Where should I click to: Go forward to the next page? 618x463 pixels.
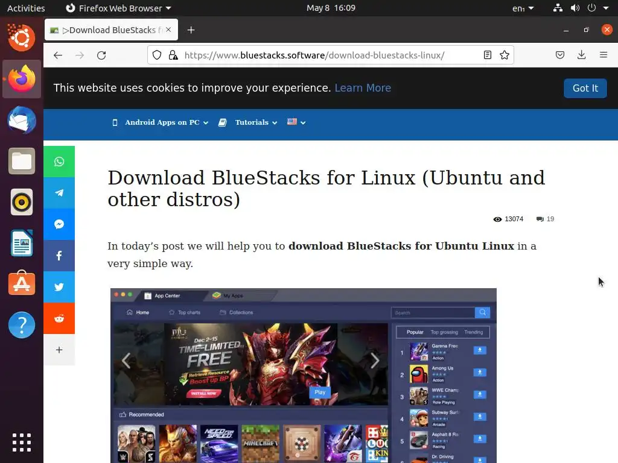tap(80, 55)
